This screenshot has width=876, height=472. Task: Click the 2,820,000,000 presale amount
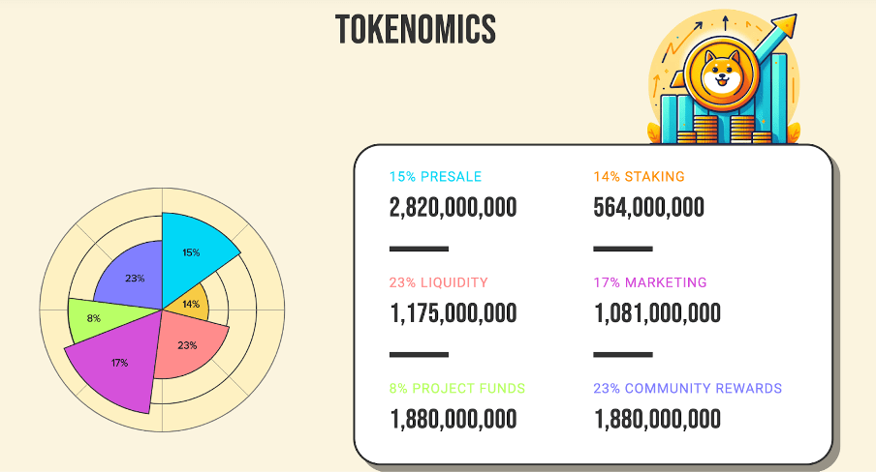(454, 207)
